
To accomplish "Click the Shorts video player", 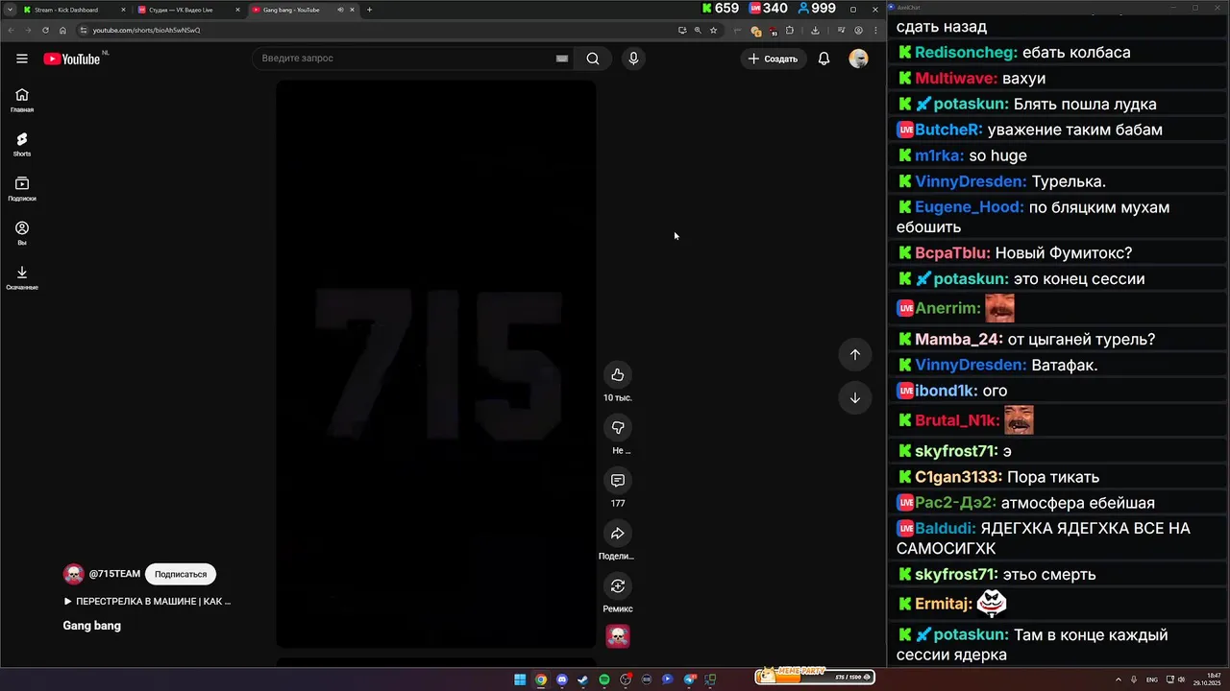I will (436, 364).
